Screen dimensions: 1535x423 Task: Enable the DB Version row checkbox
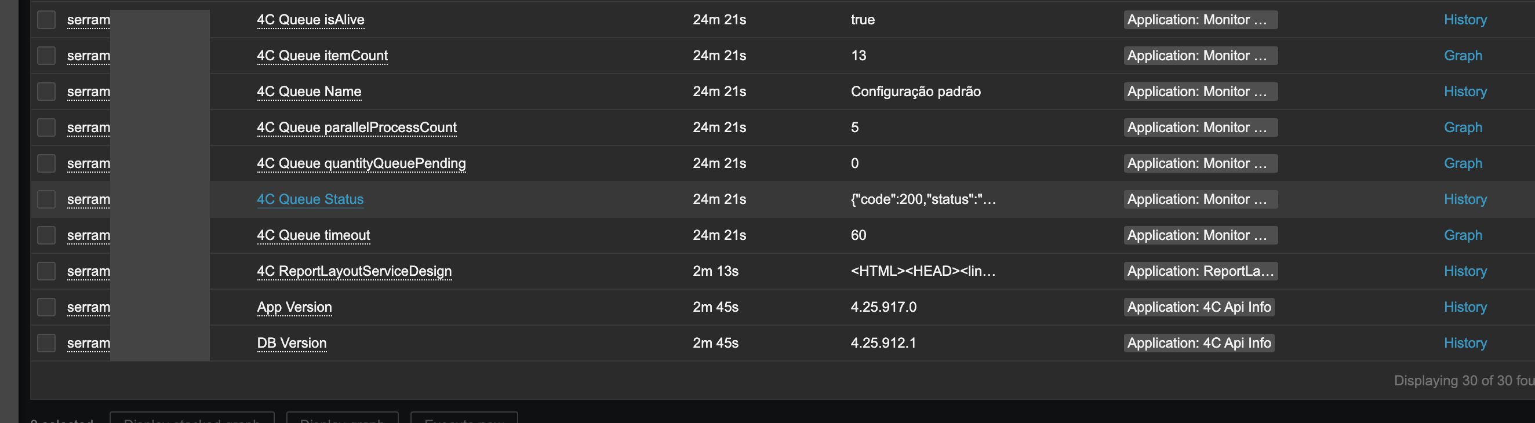(46, 342)
